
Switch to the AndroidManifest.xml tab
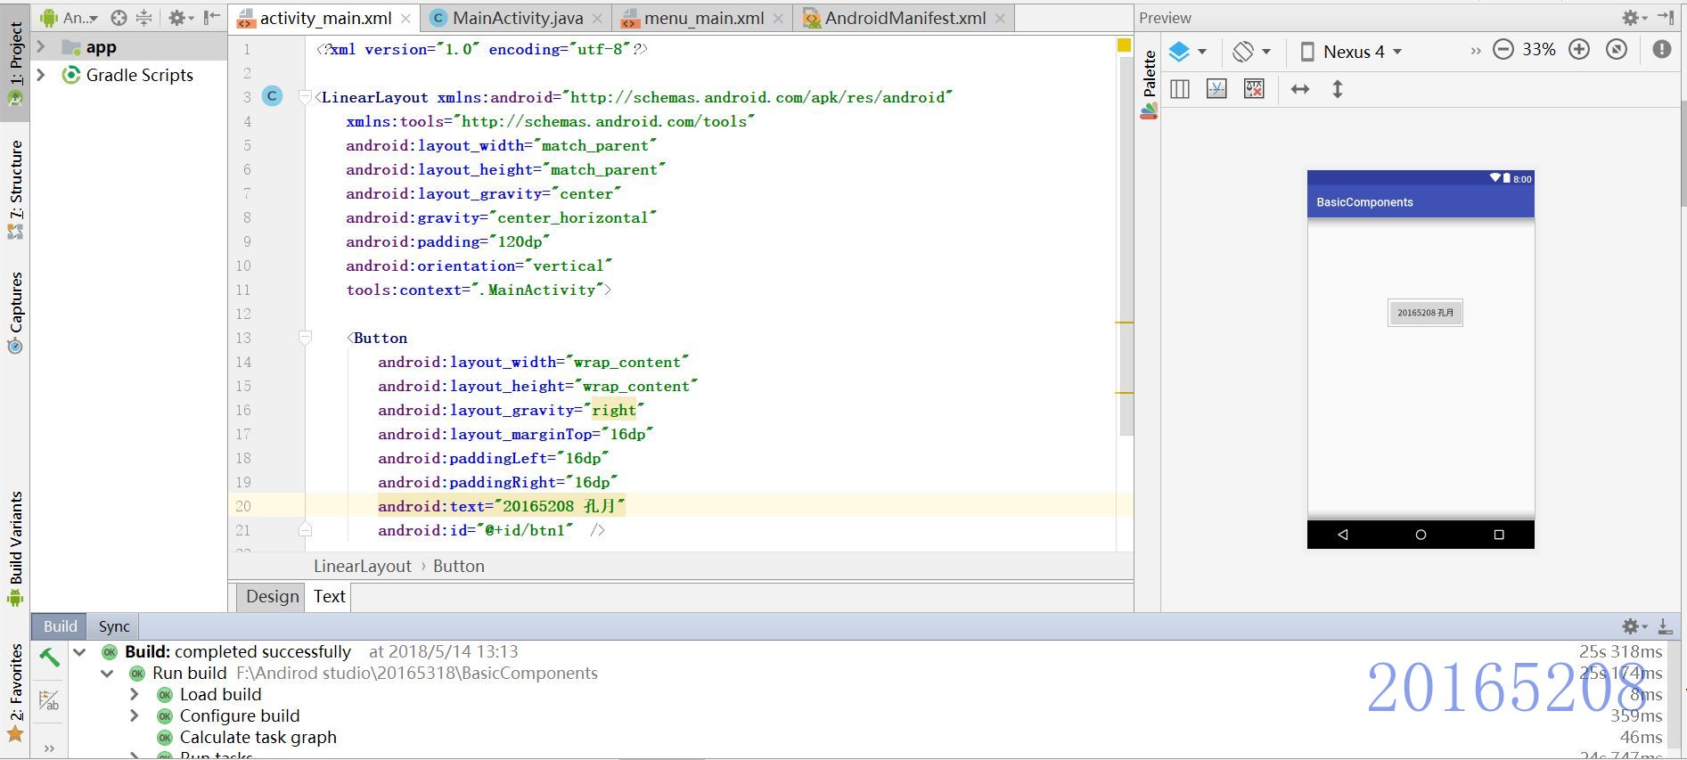pyautogui.click(x=905, y=18)
